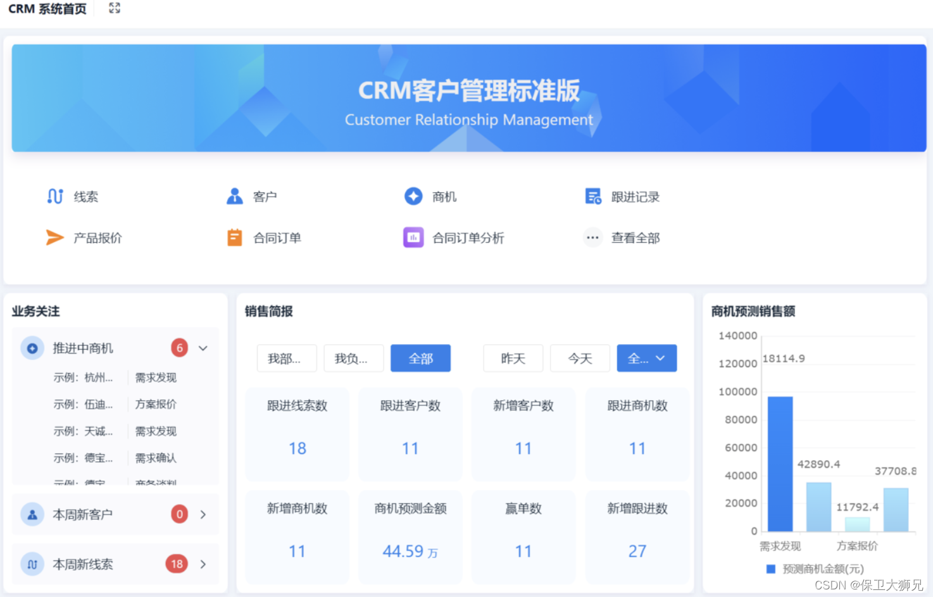Open the 赢单数 card

[x=523, y=537]
